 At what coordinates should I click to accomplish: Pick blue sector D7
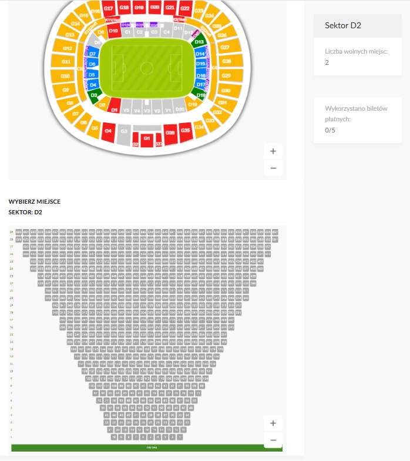click(x=92, y=54)
